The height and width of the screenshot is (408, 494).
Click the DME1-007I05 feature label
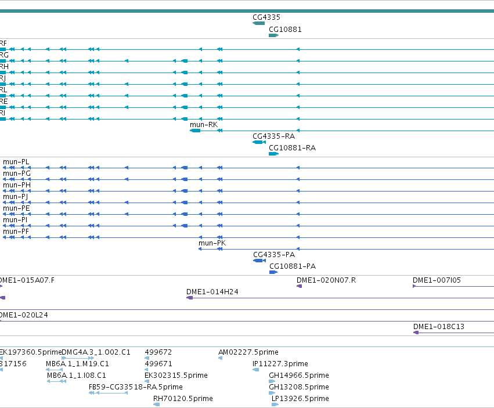point(437,280)
